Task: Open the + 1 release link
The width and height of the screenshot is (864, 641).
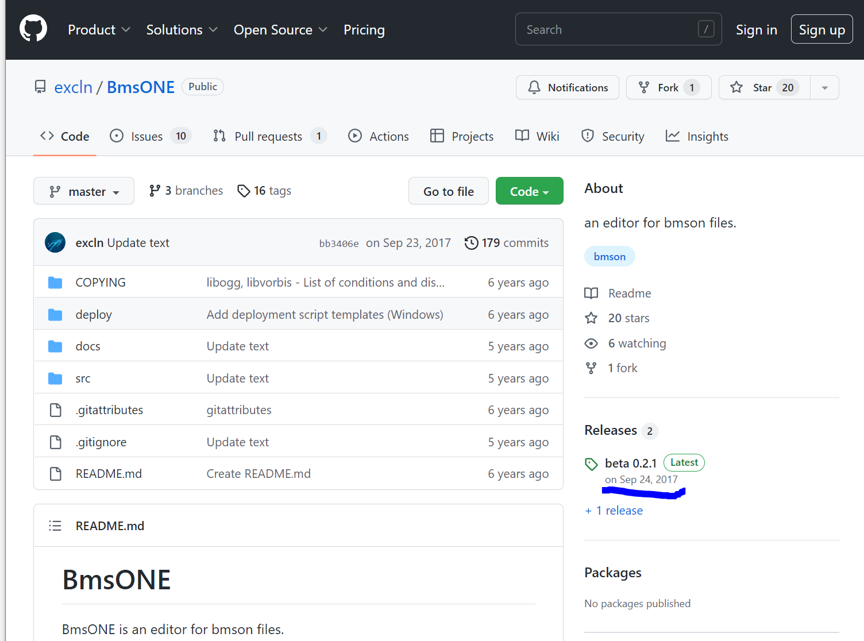Action: 614,511
